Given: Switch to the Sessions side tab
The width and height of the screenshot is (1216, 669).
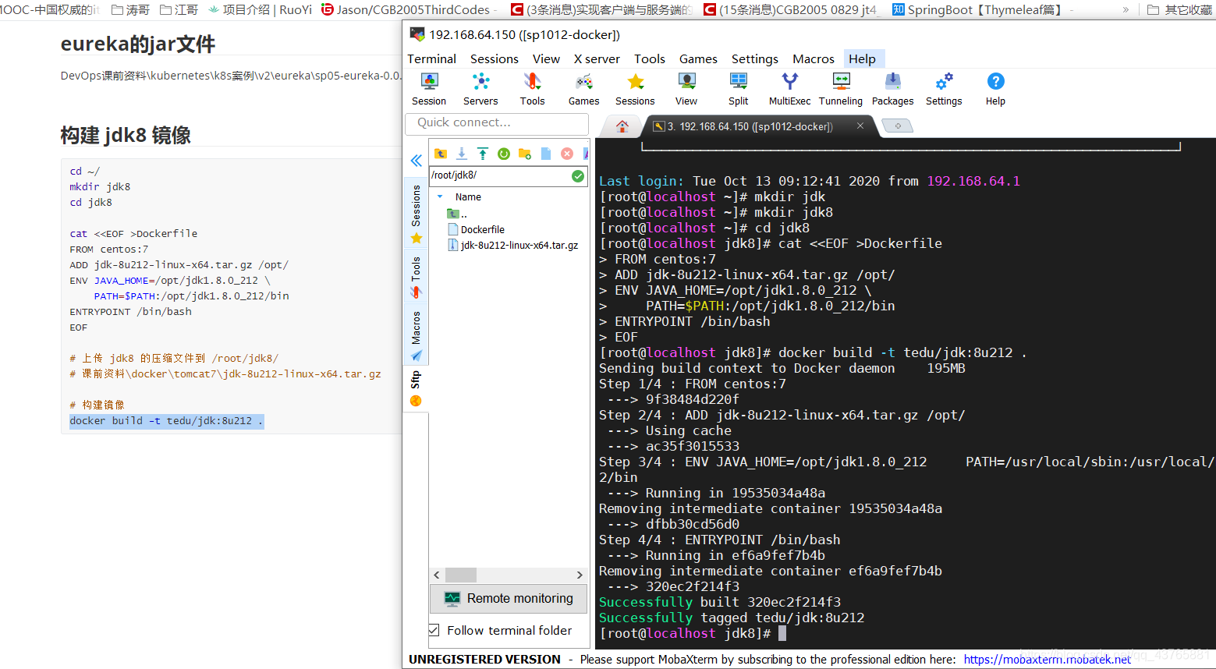Looking at the screenshot, I should [x=416, y=214].
